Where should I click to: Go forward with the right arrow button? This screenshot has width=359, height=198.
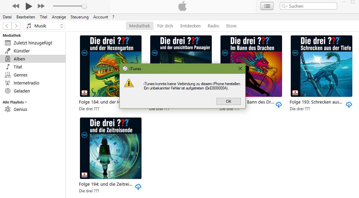click(16, 26)
